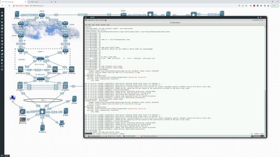Screen dimensions: 280x157
Task: Click the browser Update button
Action: pos(274,6)
